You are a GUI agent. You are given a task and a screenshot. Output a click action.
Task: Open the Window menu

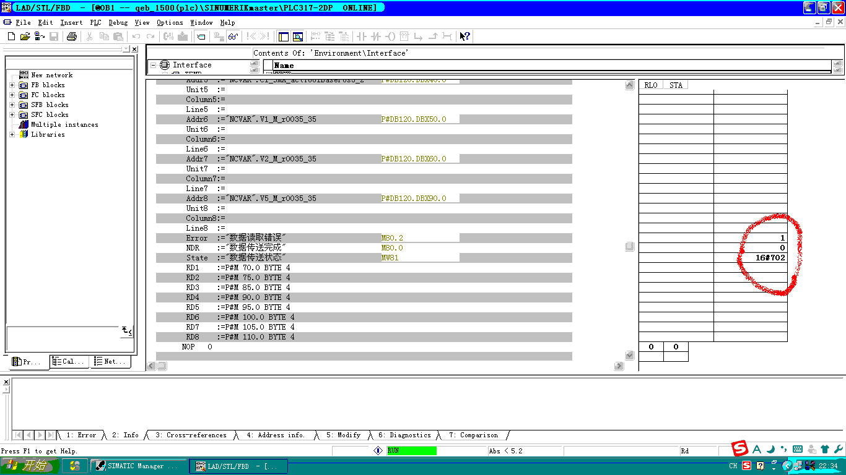pyautogui.click(x=201, y=22)
